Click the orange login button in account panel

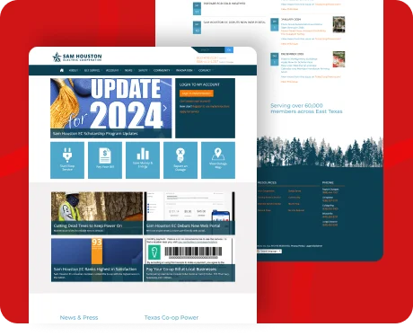pos(197,93)
